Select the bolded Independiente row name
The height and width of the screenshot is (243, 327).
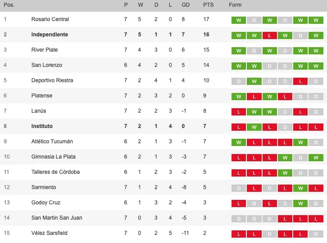tap(50, 35)
